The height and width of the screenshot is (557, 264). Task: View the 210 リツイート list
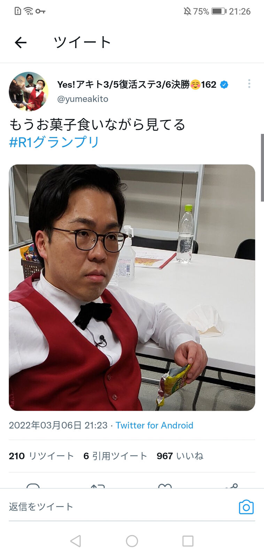(41, 456)
